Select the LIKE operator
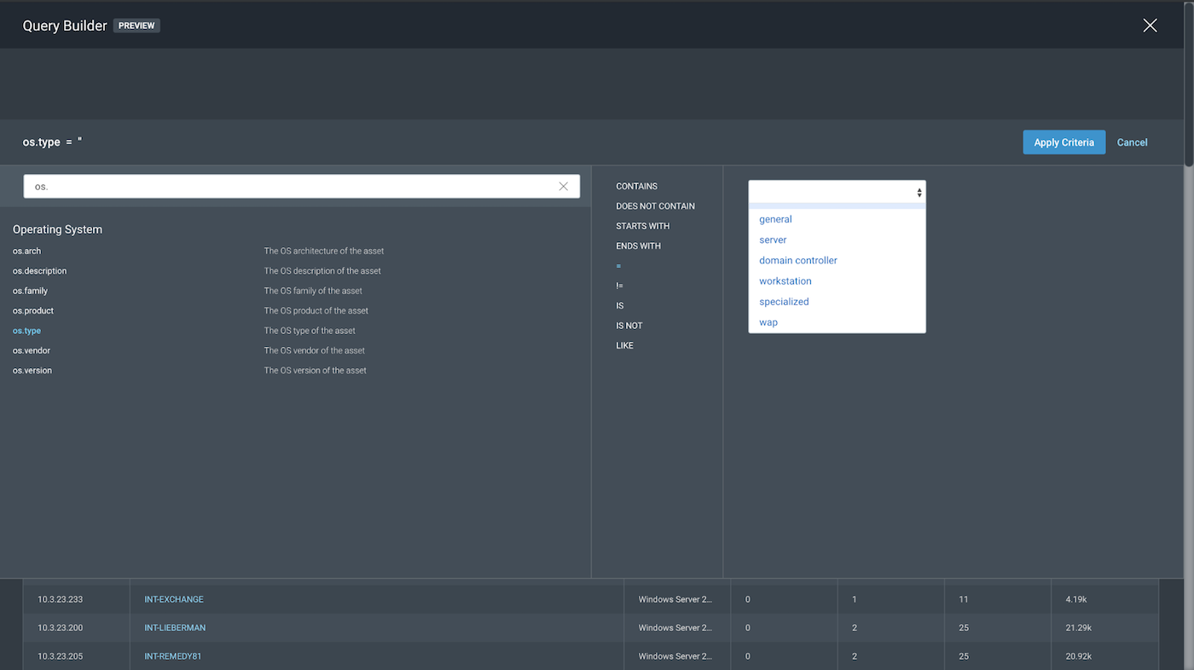Viewport: 1194px width, 670px height. point(624,345)
